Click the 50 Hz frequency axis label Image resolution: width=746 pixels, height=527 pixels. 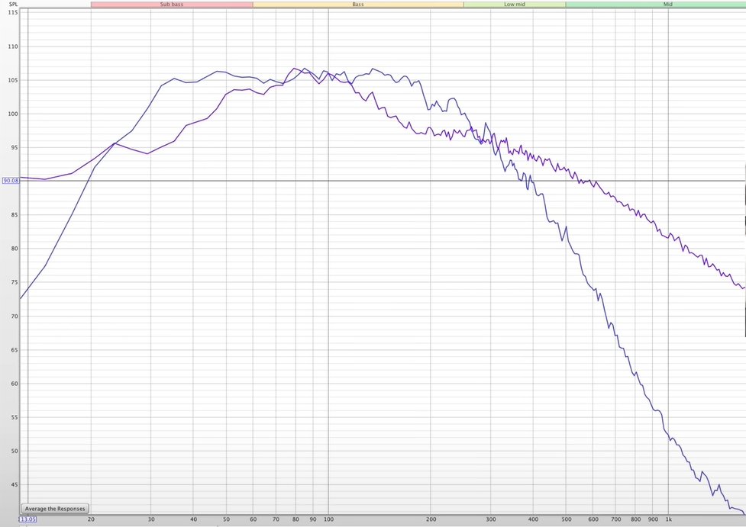226,519
